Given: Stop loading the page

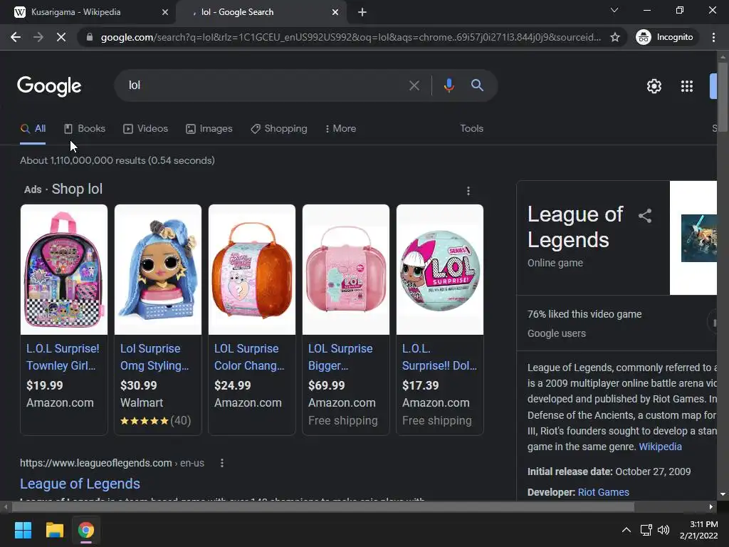Looking at the screenshot, I should point(61,37).
